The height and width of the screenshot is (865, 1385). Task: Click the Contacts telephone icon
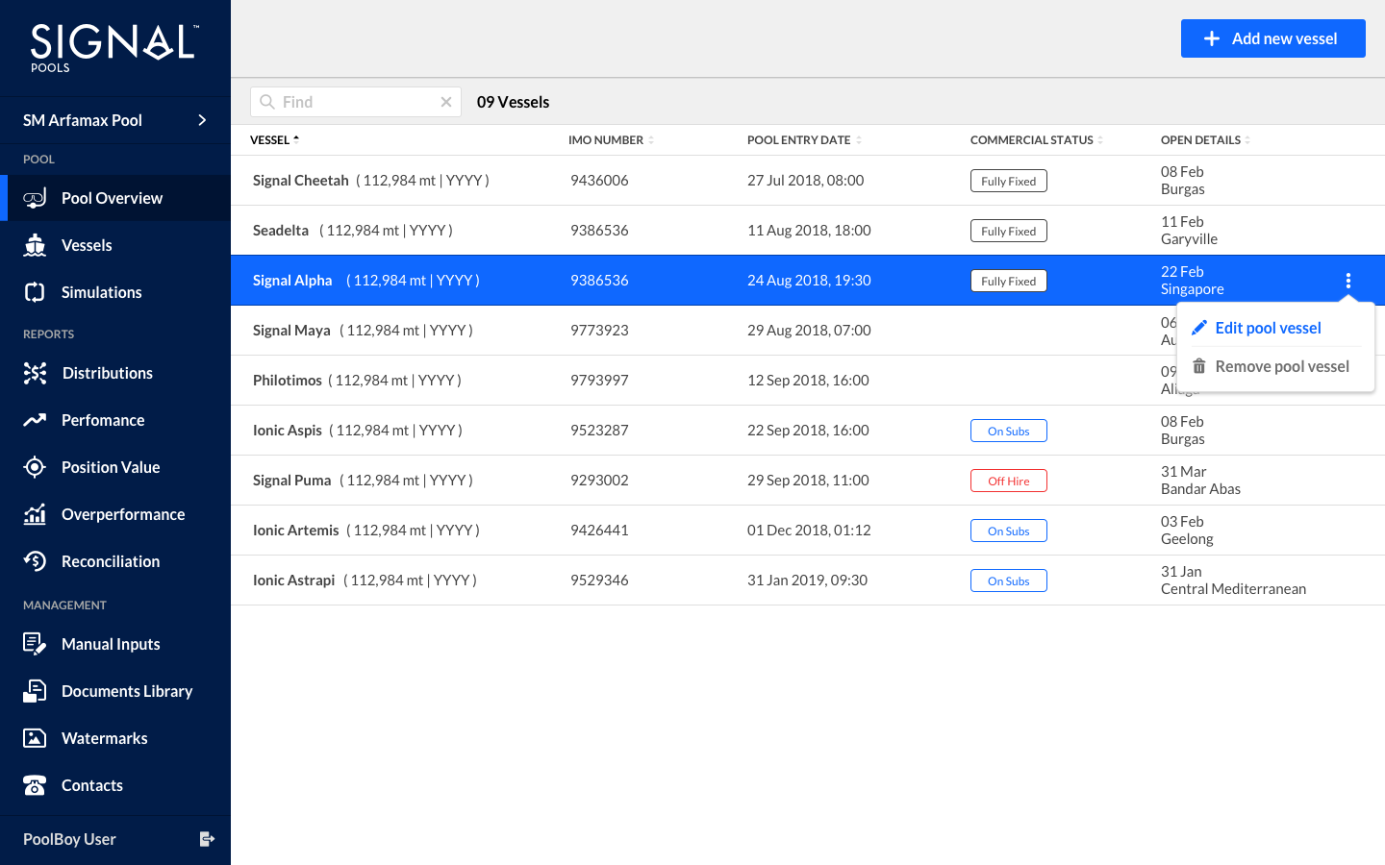pos(35,785)
